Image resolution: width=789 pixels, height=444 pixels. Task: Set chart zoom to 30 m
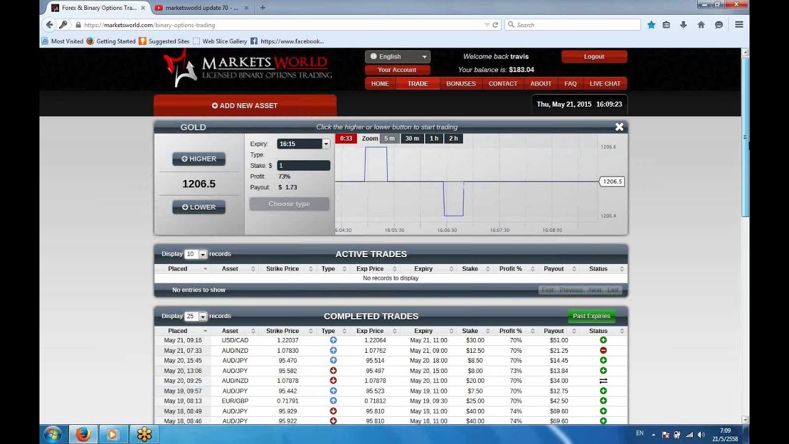point(412,139)
